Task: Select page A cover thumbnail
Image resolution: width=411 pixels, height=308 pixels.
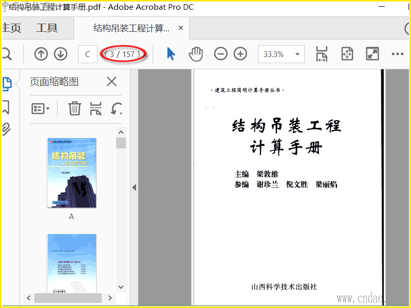Action: coord(71,173)
